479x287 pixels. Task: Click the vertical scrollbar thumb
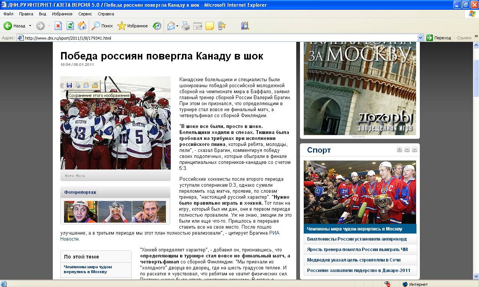(x=476, y=78)
